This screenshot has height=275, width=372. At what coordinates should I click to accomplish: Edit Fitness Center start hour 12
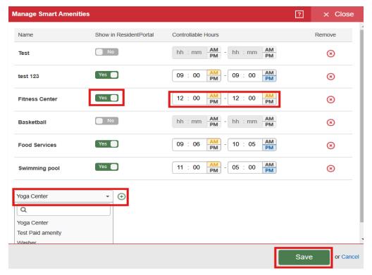click(x=180, y=98)
